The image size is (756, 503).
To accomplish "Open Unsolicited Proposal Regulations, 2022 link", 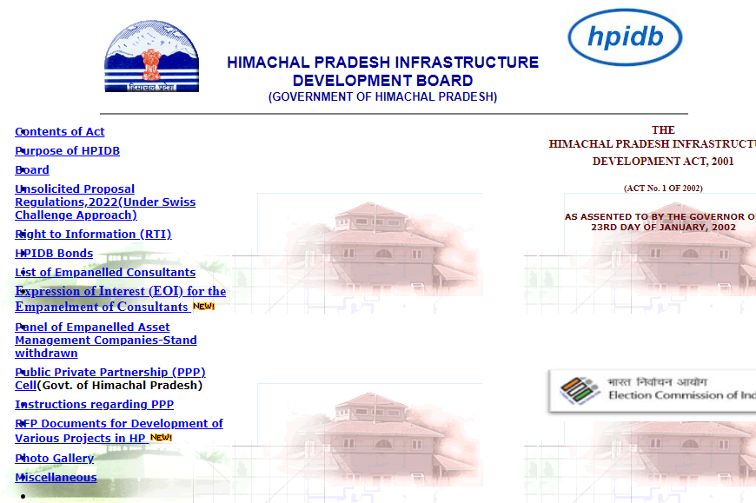I will (x=104, y=202).
